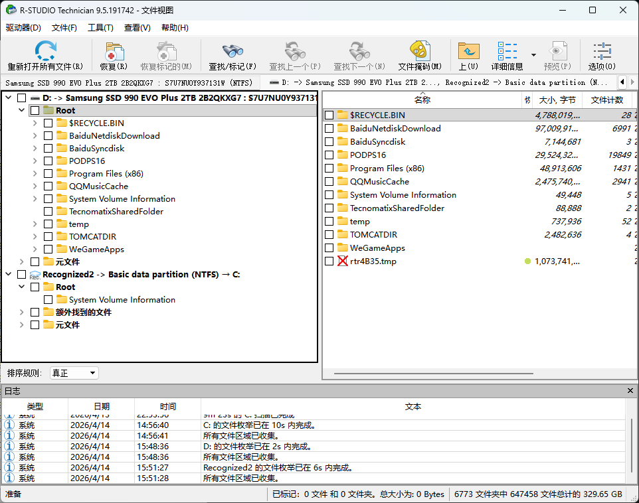
Task: Sort by the Name (名称) column header
Action: pos(422,100)
